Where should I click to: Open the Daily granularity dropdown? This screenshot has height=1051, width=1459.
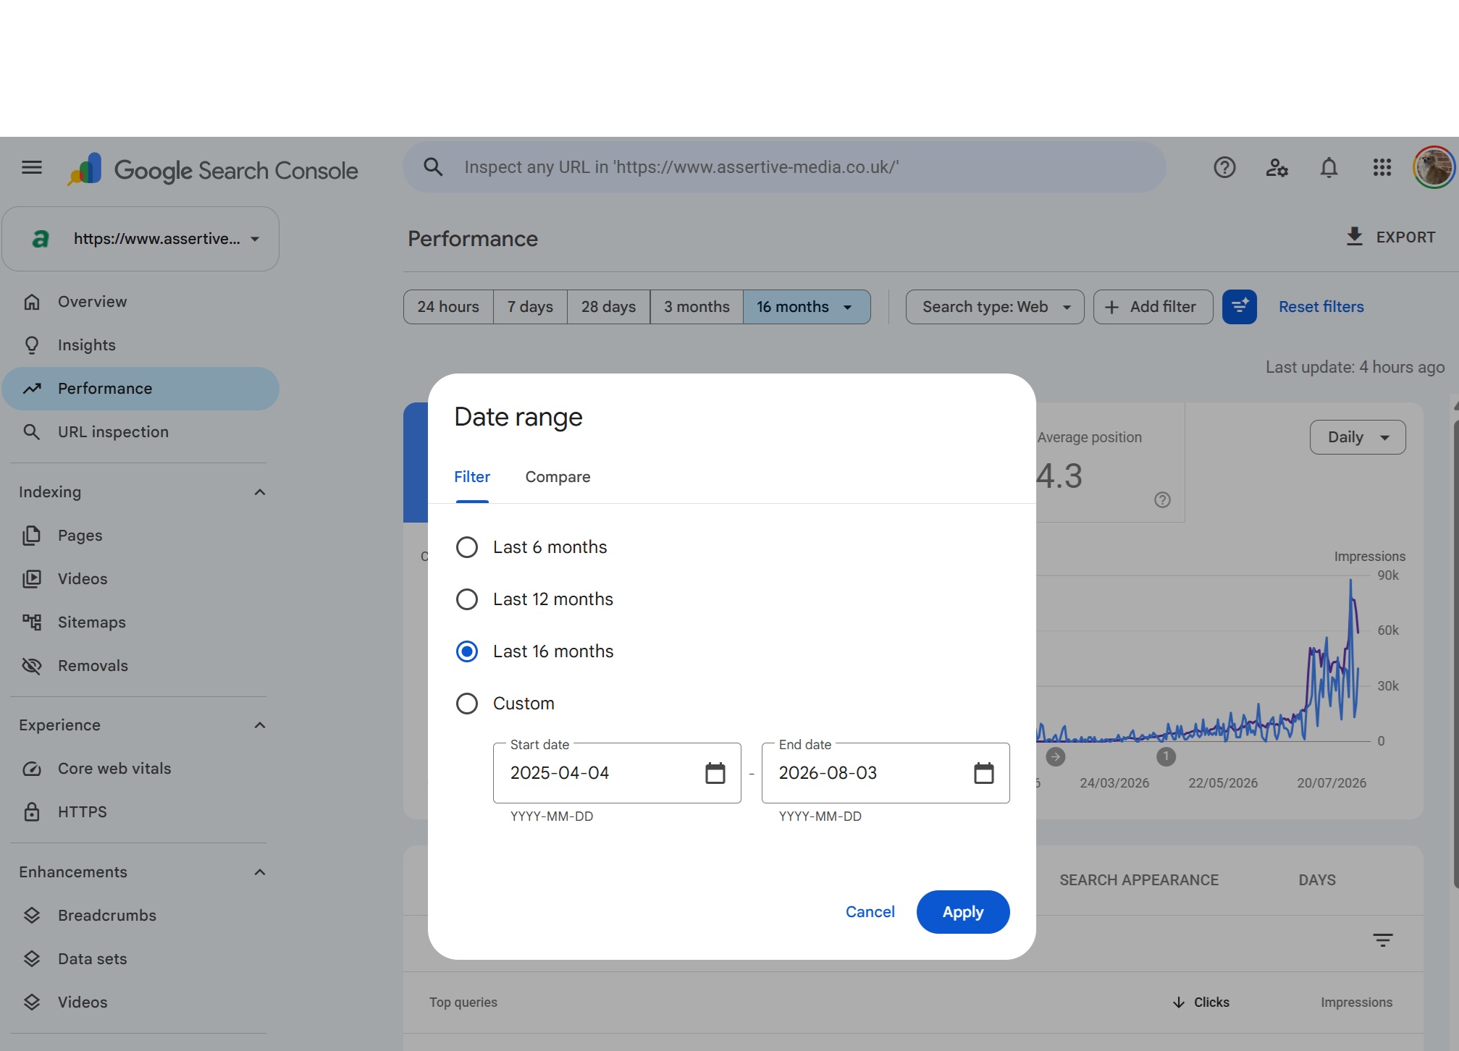click(1358, 437)
